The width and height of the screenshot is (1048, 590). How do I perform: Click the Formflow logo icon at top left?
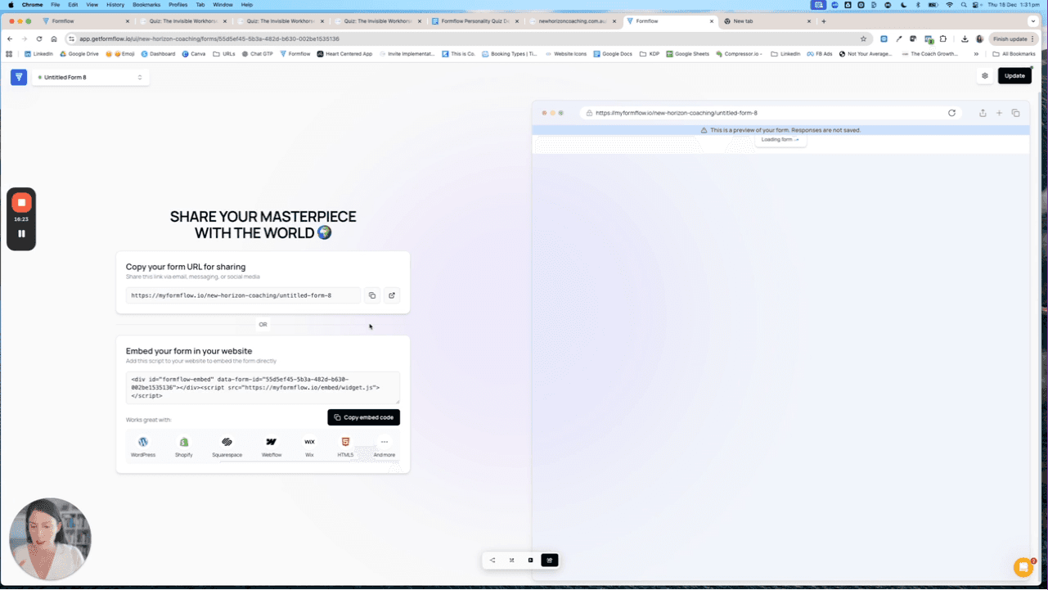coord(19,77)
